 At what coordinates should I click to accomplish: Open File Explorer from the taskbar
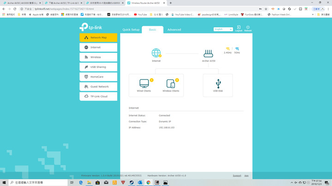coord(89,182)
